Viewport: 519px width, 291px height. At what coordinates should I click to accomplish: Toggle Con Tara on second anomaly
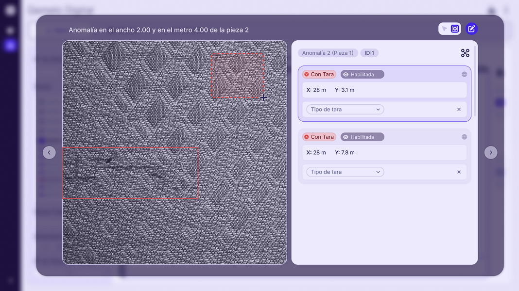pos(319,137)
